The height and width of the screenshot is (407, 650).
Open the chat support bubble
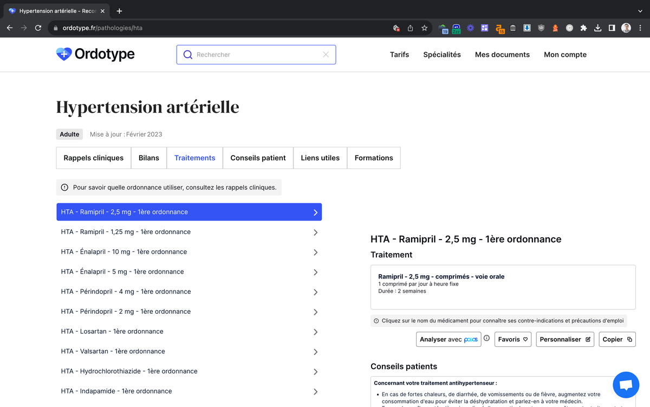click(626, 385)
